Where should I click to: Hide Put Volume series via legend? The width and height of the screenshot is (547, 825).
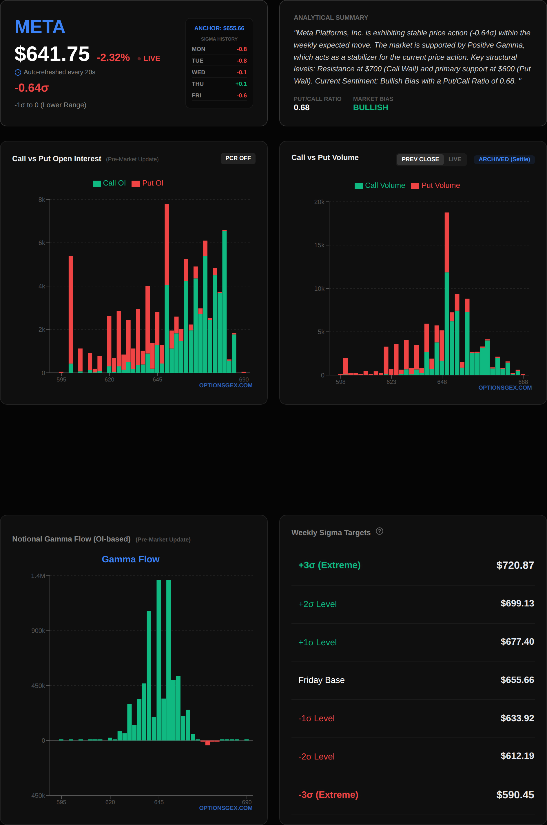(415, 186)
